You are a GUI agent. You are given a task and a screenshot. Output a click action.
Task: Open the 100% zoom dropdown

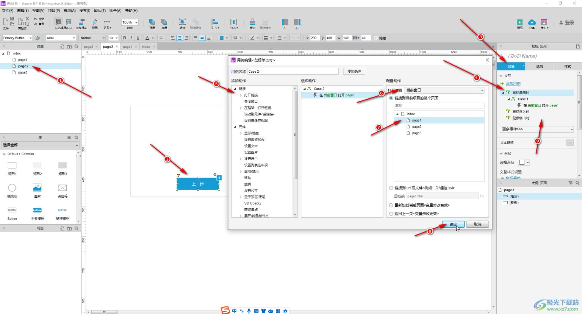(130, 22)
